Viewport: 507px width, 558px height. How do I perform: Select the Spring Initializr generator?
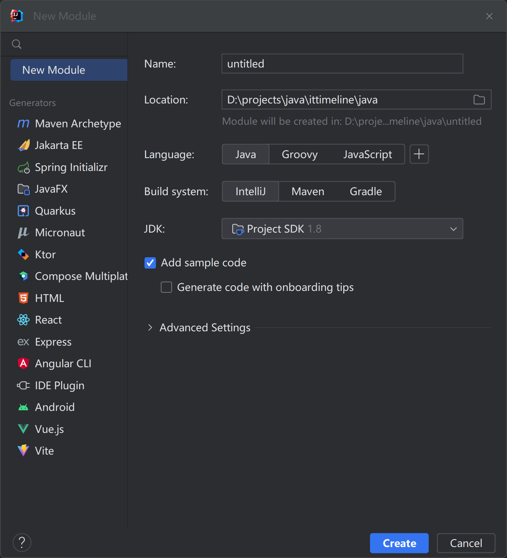[69, 167]
